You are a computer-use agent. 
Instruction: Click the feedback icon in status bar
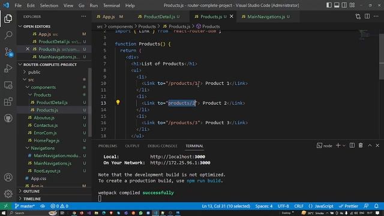(x=366, y=206)
